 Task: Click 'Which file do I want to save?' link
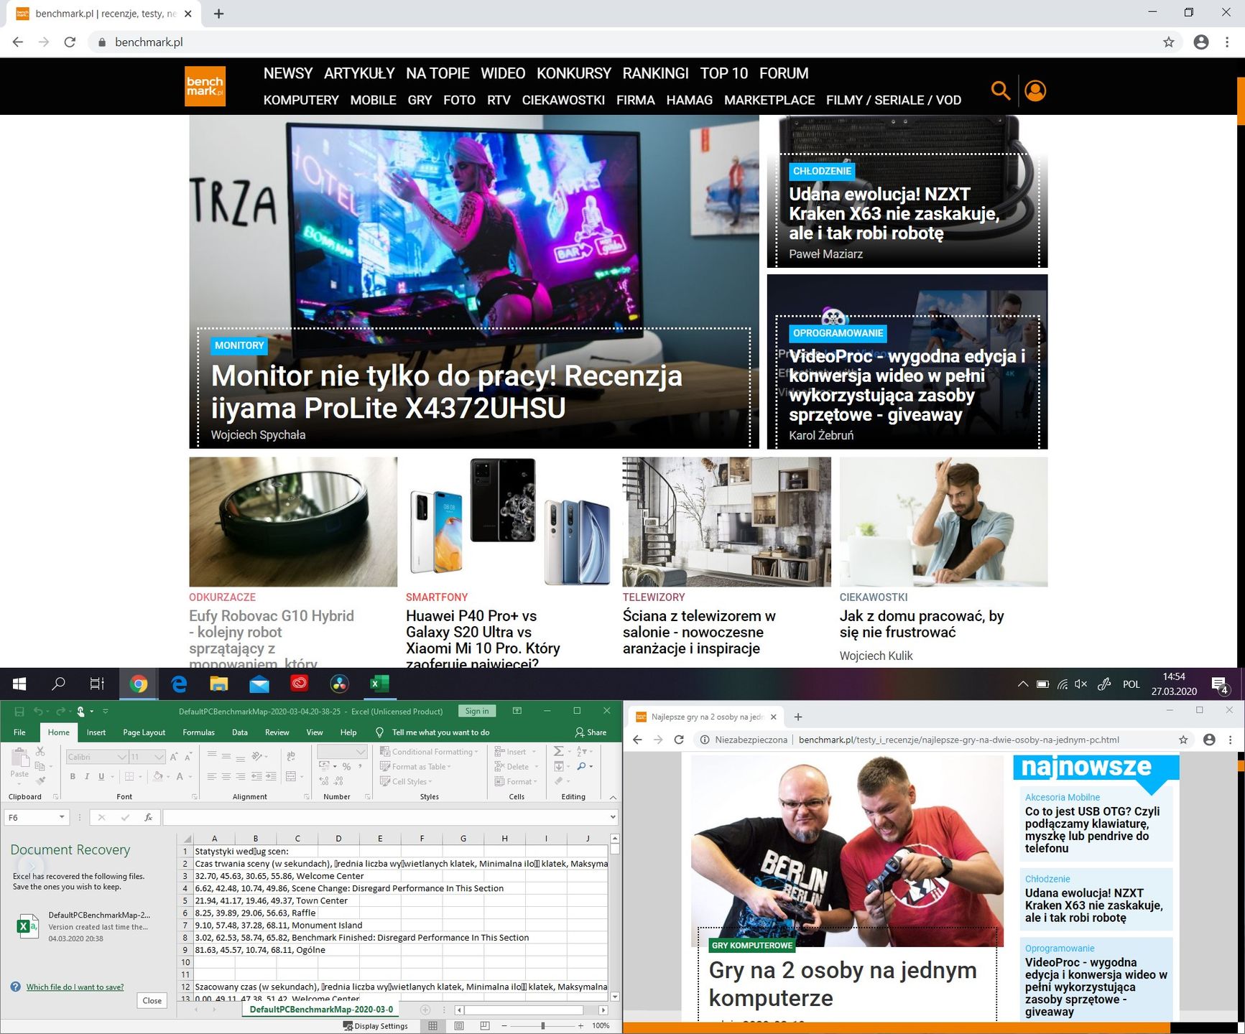pos(75,987)
